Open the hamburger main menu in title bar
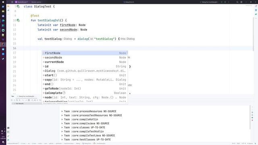258x145 pixels. tap(12, 2)
